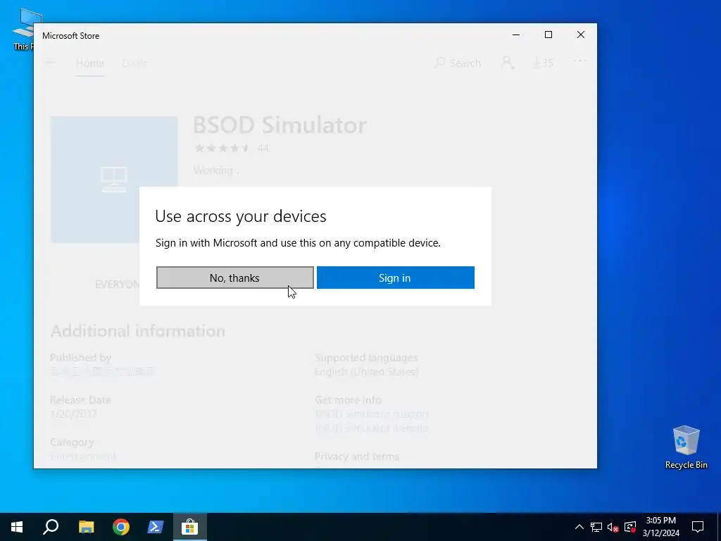
Task: Maximize the Microsoft Store window
Action: point(548,35)
